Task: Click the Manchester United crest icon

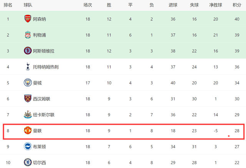Action: click(28, 130)
